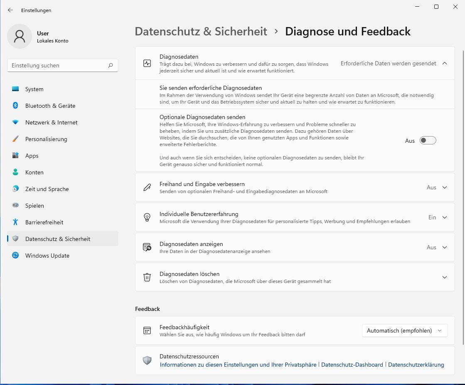This screenshot has height=385, width=465.
Task: Click the user profile avatar picture
Action: coord(20,37)
